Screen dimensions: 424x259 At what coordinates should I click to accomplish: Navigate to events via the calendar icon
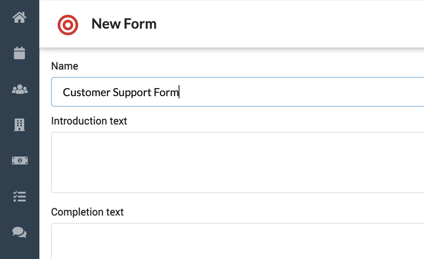point(20,53)
